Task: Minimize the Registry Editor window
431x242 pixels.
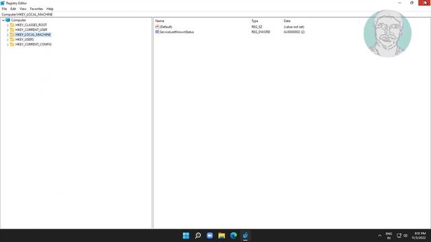Action: pyautogui.click(x=399, y=3)
